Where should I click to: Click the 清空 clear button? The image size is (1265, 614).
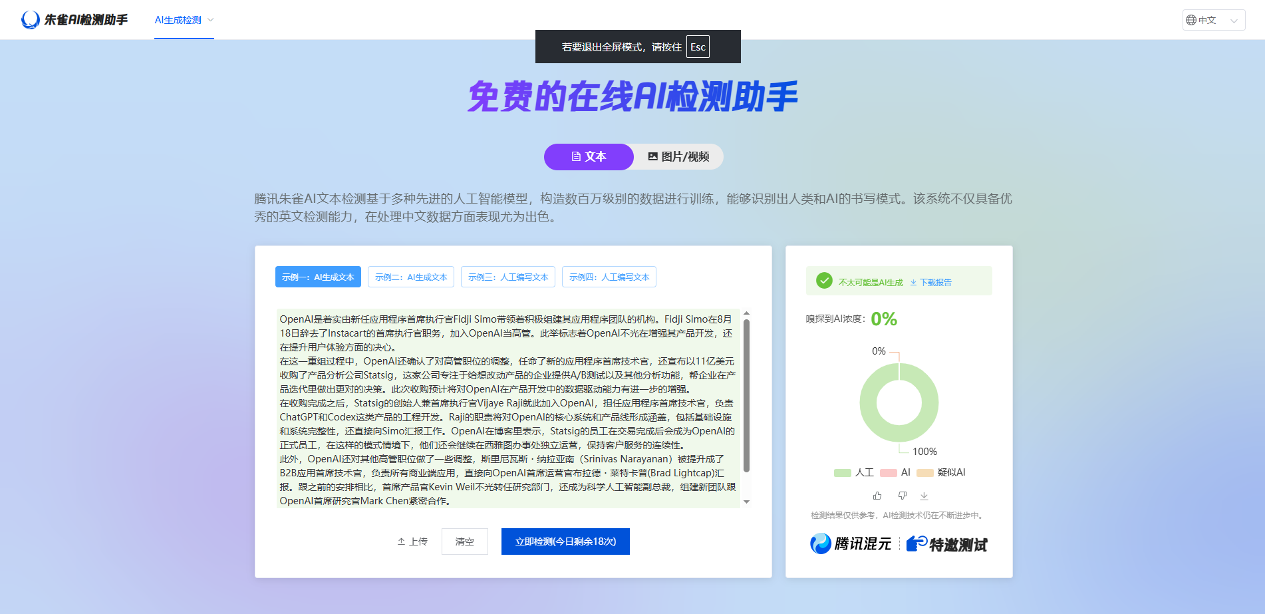[x=465, y=541]
